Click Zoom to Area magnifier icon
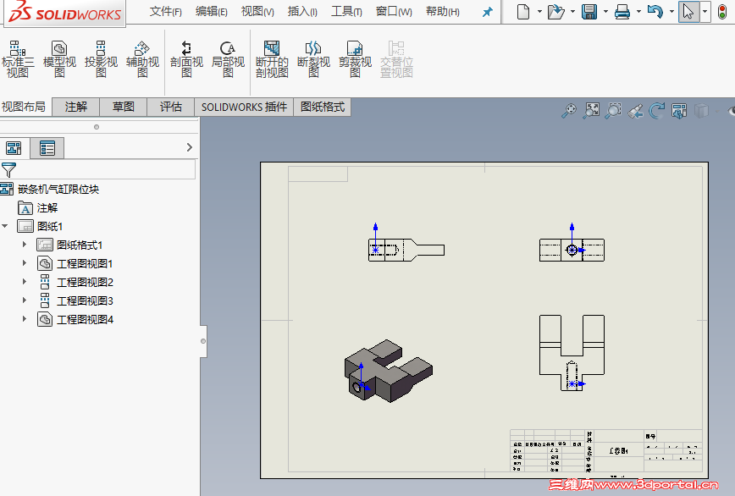This screenshot has width=735, height=496. [x=613, y=111]
